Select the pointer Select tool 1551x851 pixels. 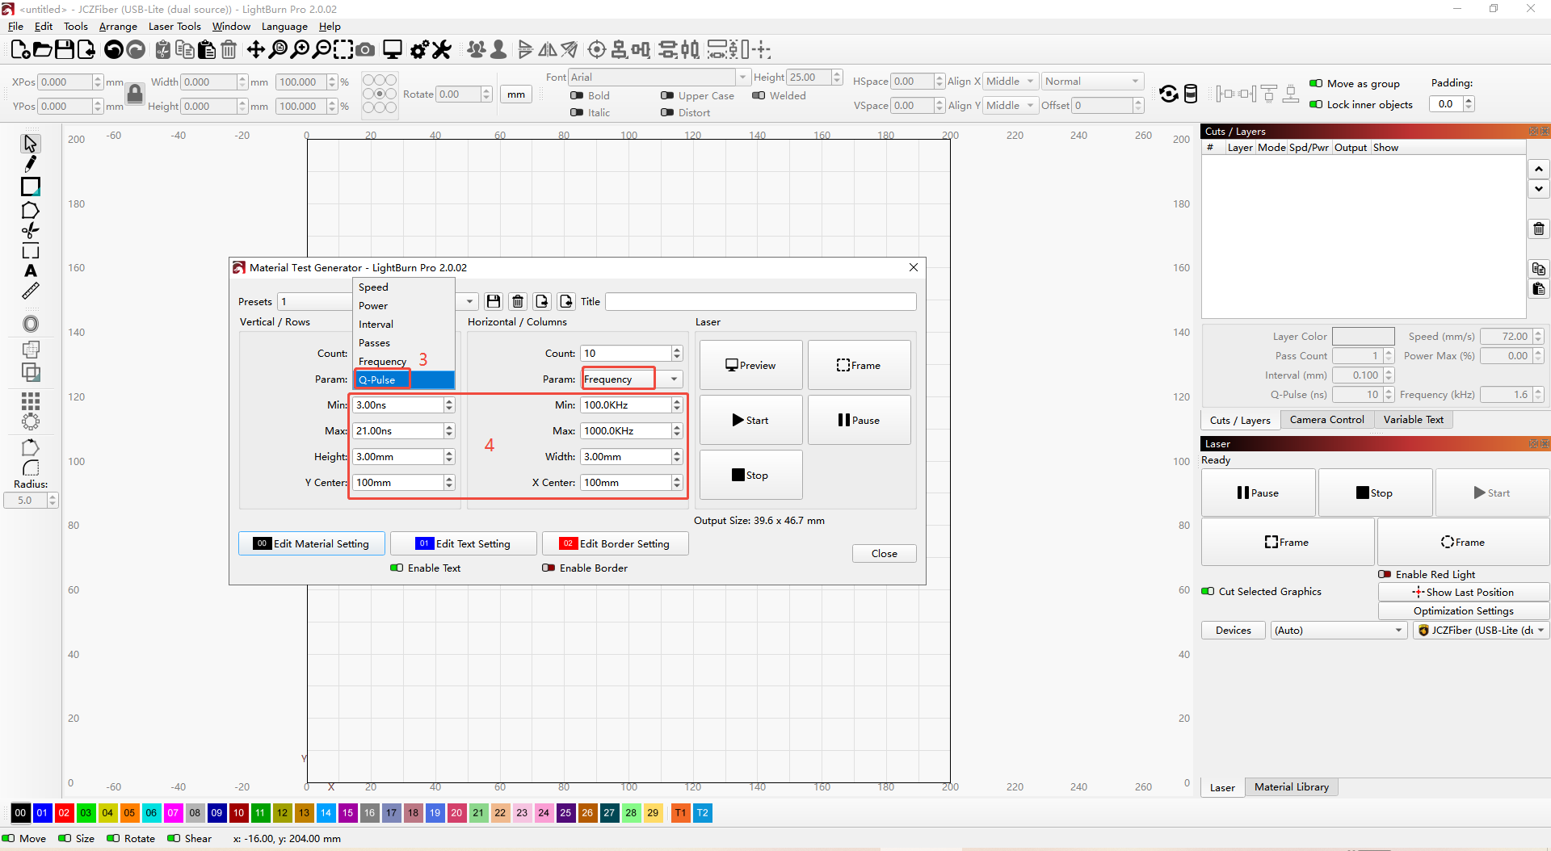[30, 143]
